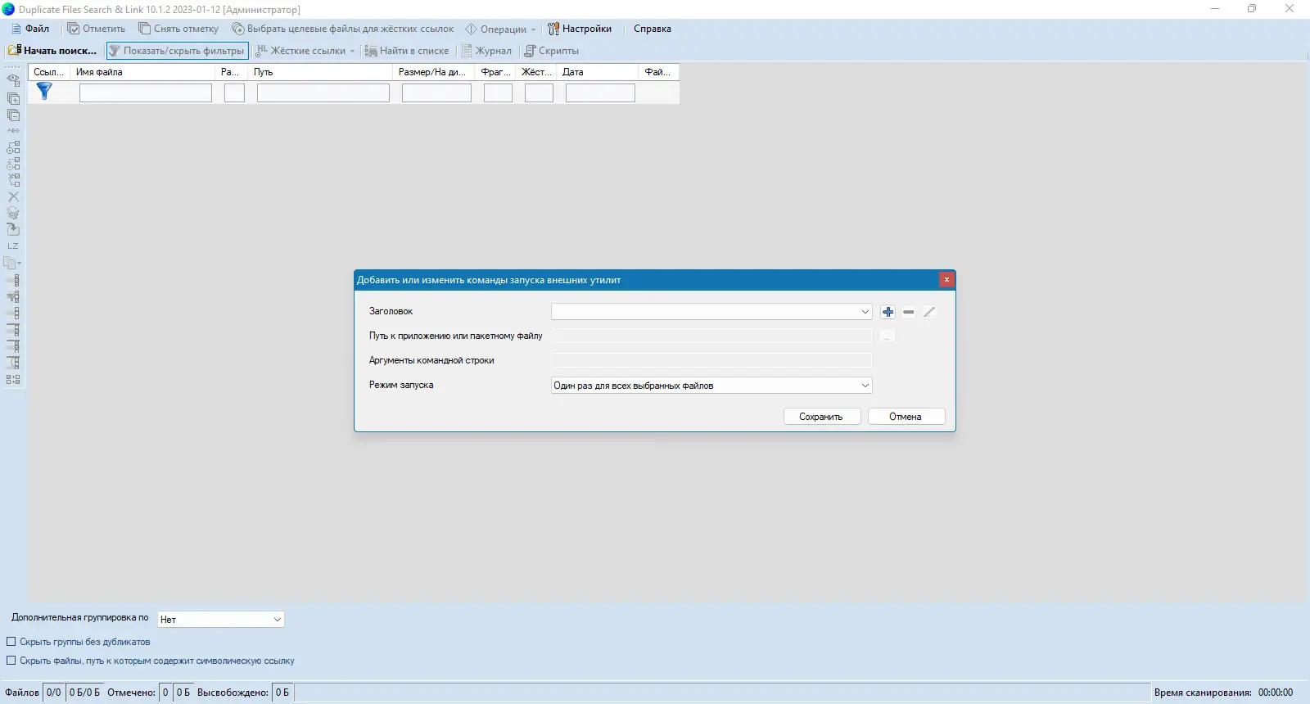Click the Путь к приложению field in dialog
This screenshot has width=1310, height=704.
tap(711, 336)
